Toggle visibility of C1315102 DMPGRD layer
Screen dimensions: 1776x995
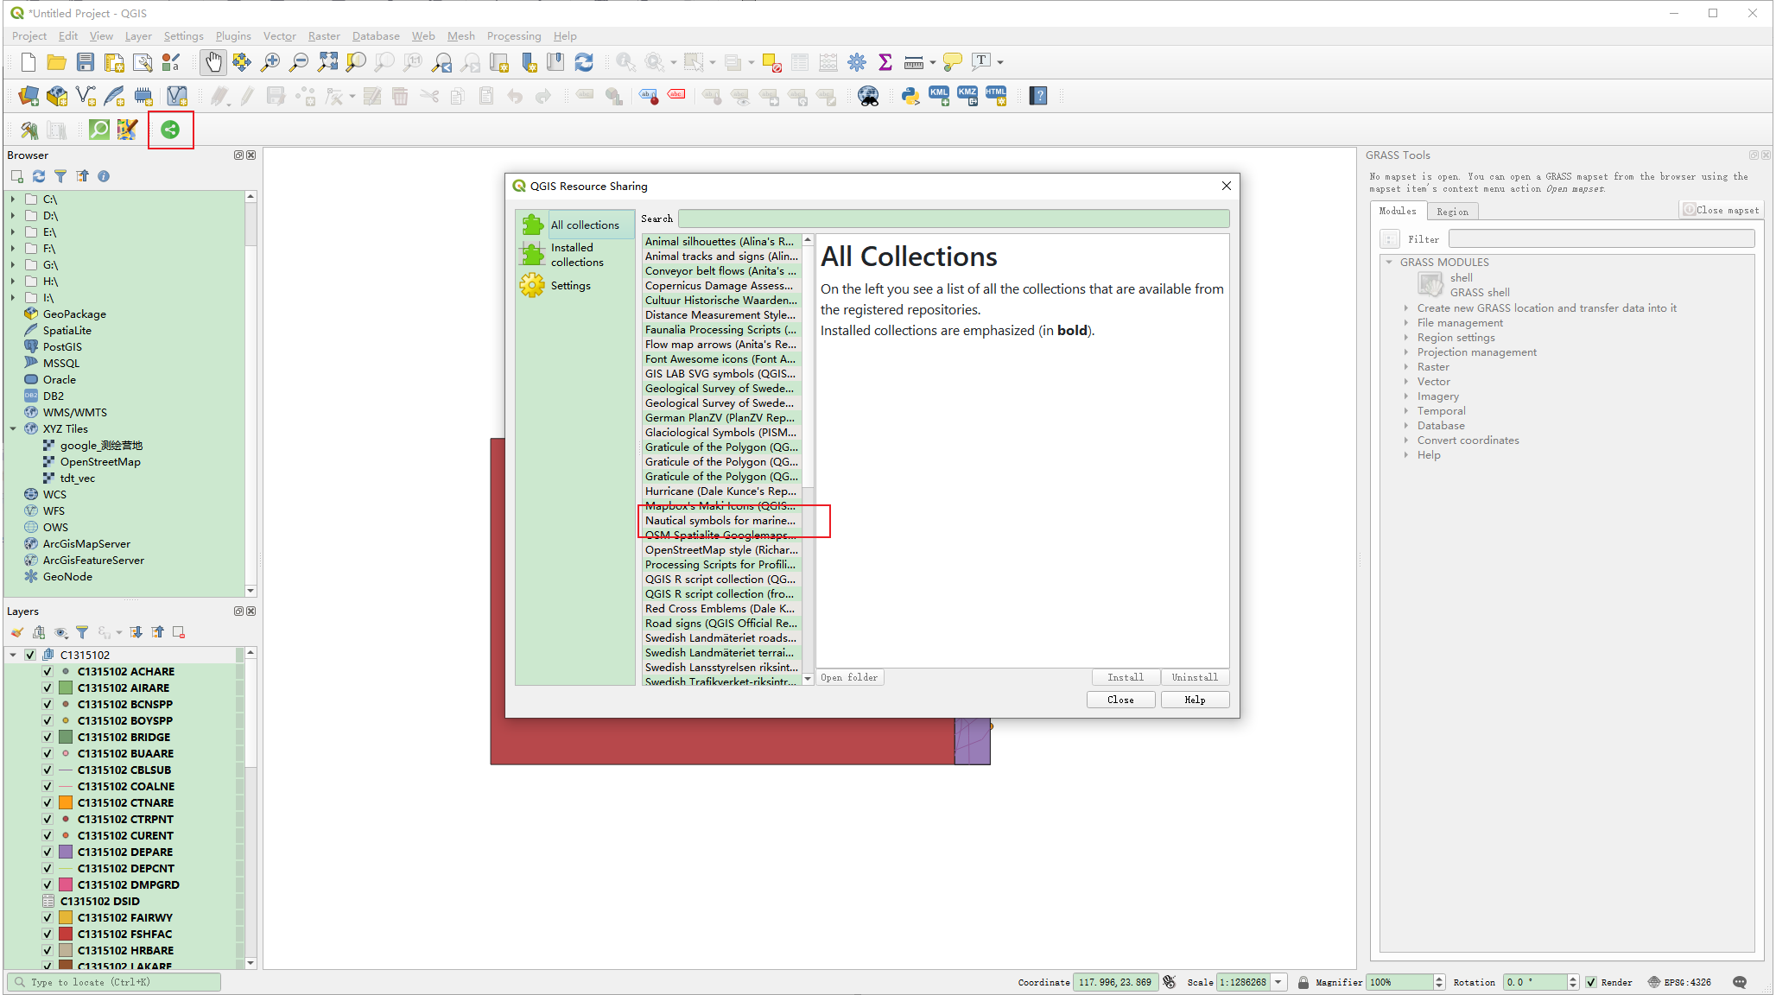point(48,884)
